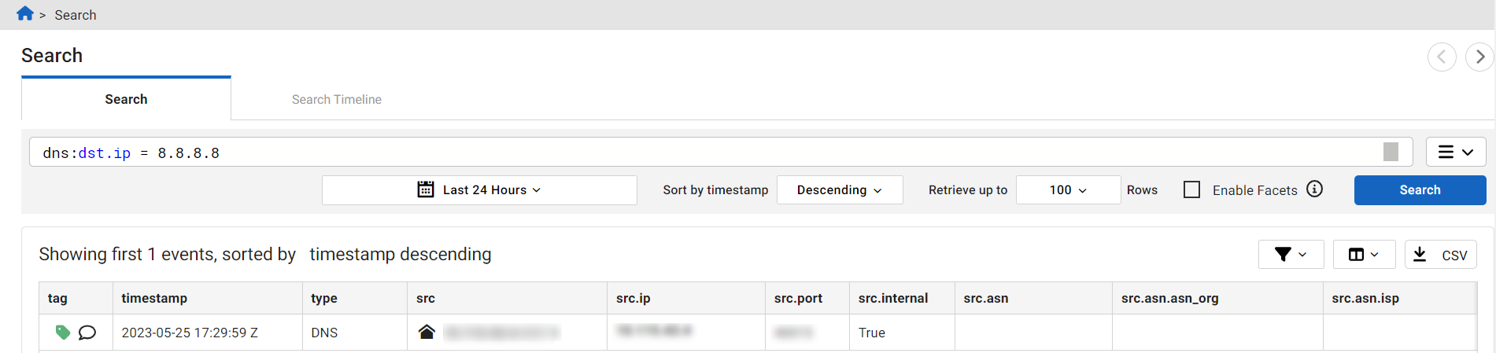1496x353 pixels.
Task: Download results as CSV
Action: pyautogui.click(x=1440, y=255)
